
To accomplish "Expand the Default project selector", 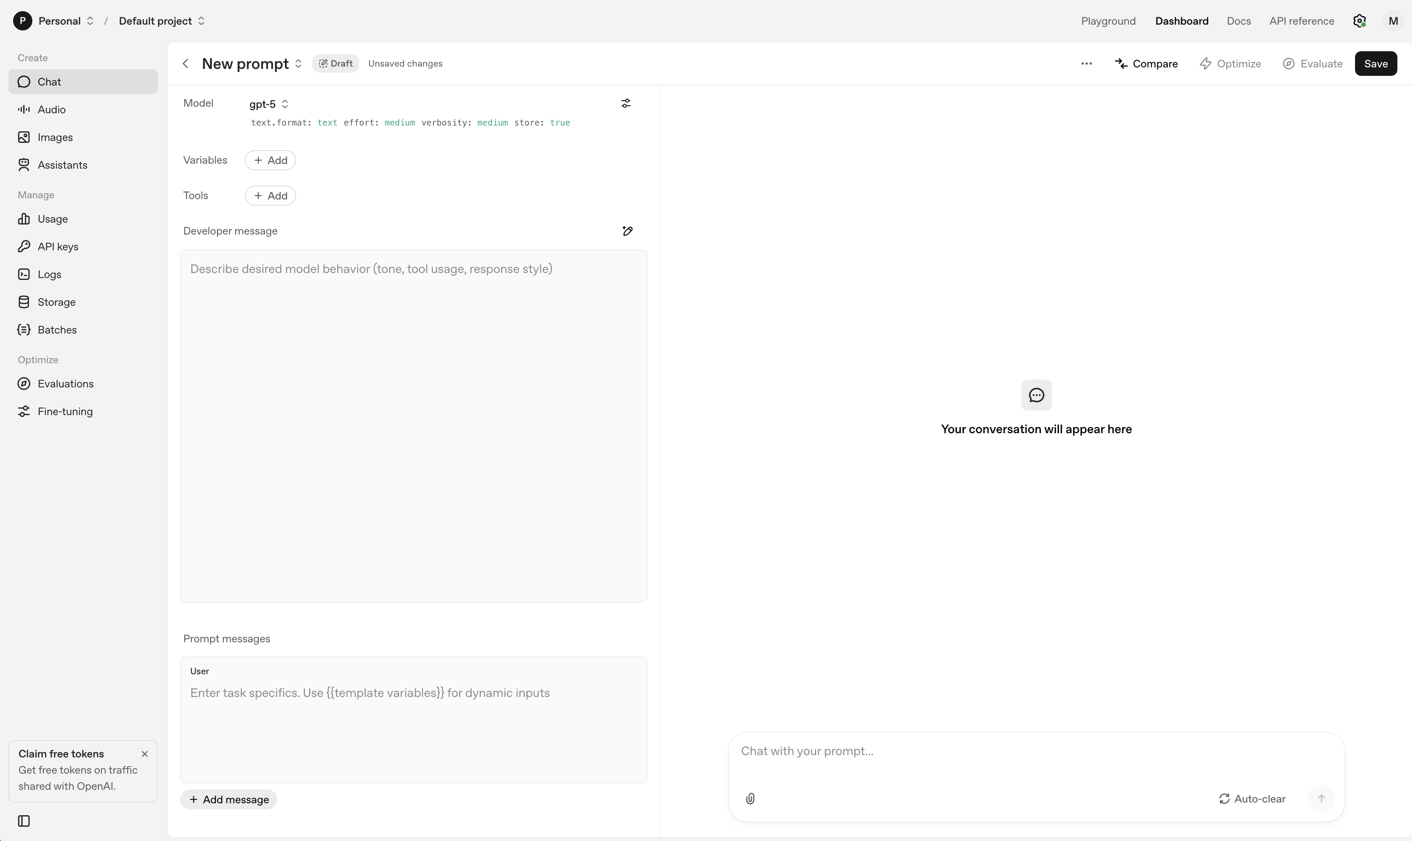I will [x=161, y=21].
